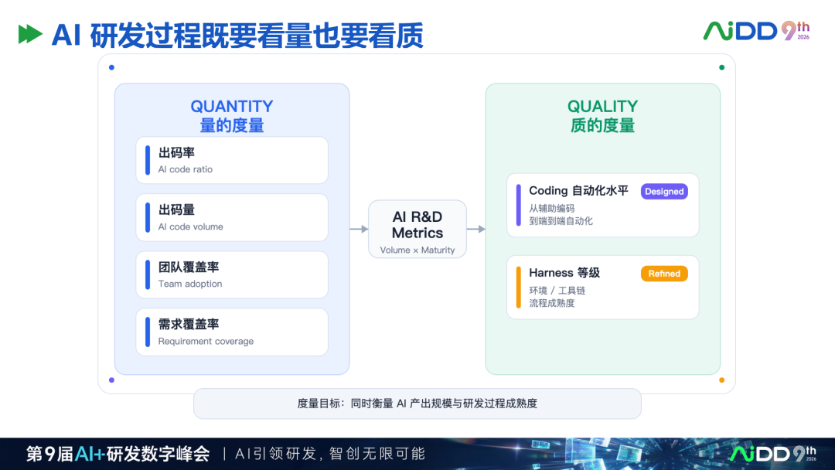
Task: Click the AiDD 9th logo at top right
Action: pos(756,31)
